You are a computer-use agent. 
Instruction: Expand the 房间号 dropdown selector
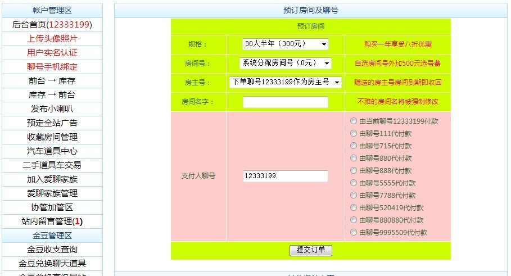pos(286,63)
